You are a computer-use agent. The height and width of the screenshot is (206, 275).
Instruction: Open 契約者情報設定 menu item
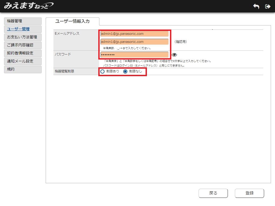(23, 53)
